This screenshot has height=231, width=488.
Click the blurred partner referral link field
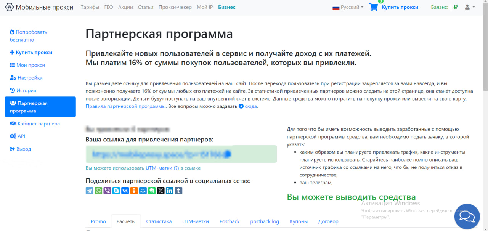(x=181, y=154)
